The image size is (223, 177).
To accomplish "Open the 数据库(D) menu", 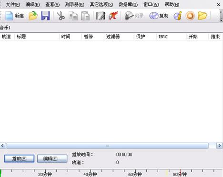I will 128,4.
